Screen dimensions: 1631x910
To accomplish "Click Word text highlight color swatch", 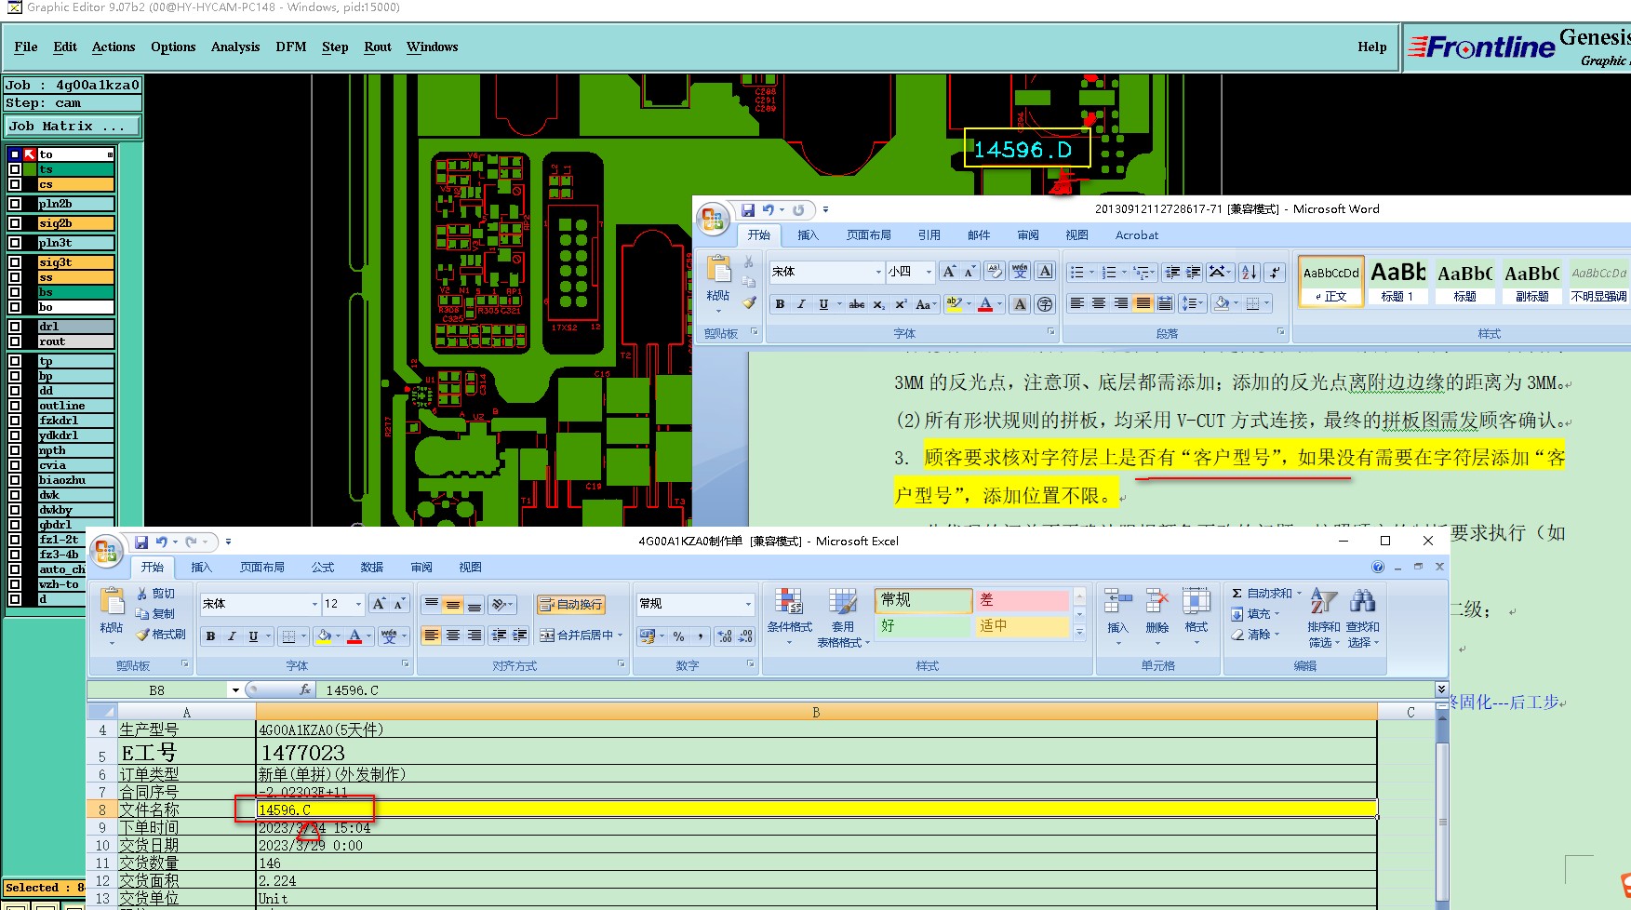I will click(x=953, y=304).
